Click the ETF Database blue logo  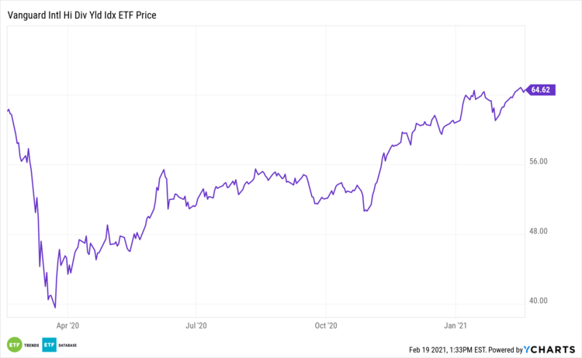coord(49,345)
